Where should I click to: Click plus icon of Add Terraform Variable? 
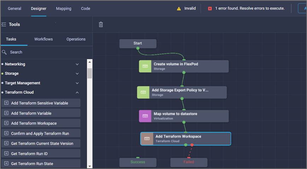[x=6, y=113]
